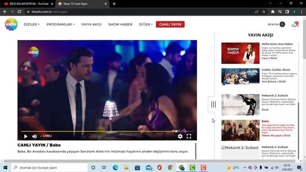The width and height of the screenshot is (306, 172).
Task: Open the Güldür Güldür Show thumbnail
Action: tap(240, 76)
